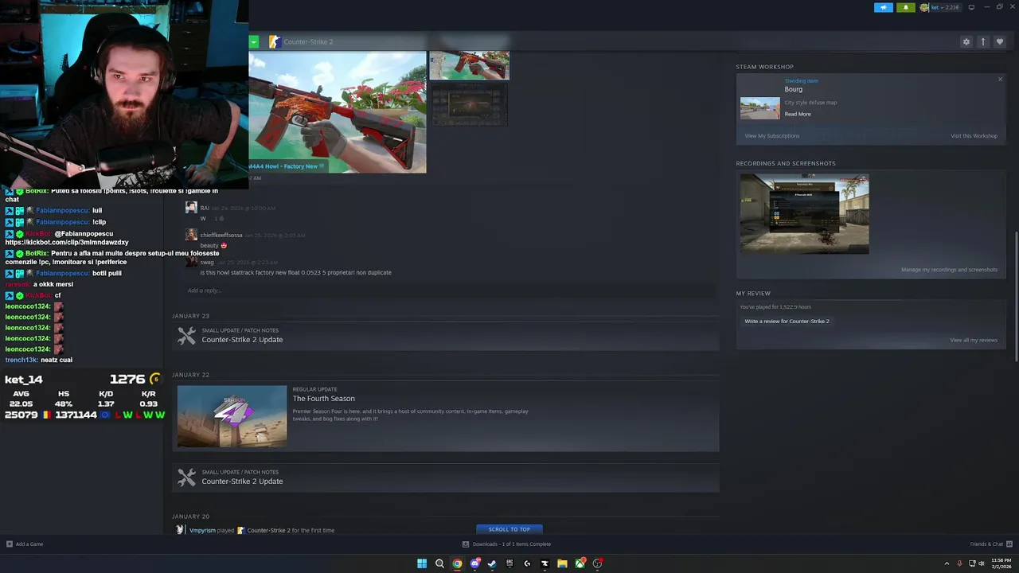
Task: Dismiss the Bourg workshop card
Action: 1000,79
